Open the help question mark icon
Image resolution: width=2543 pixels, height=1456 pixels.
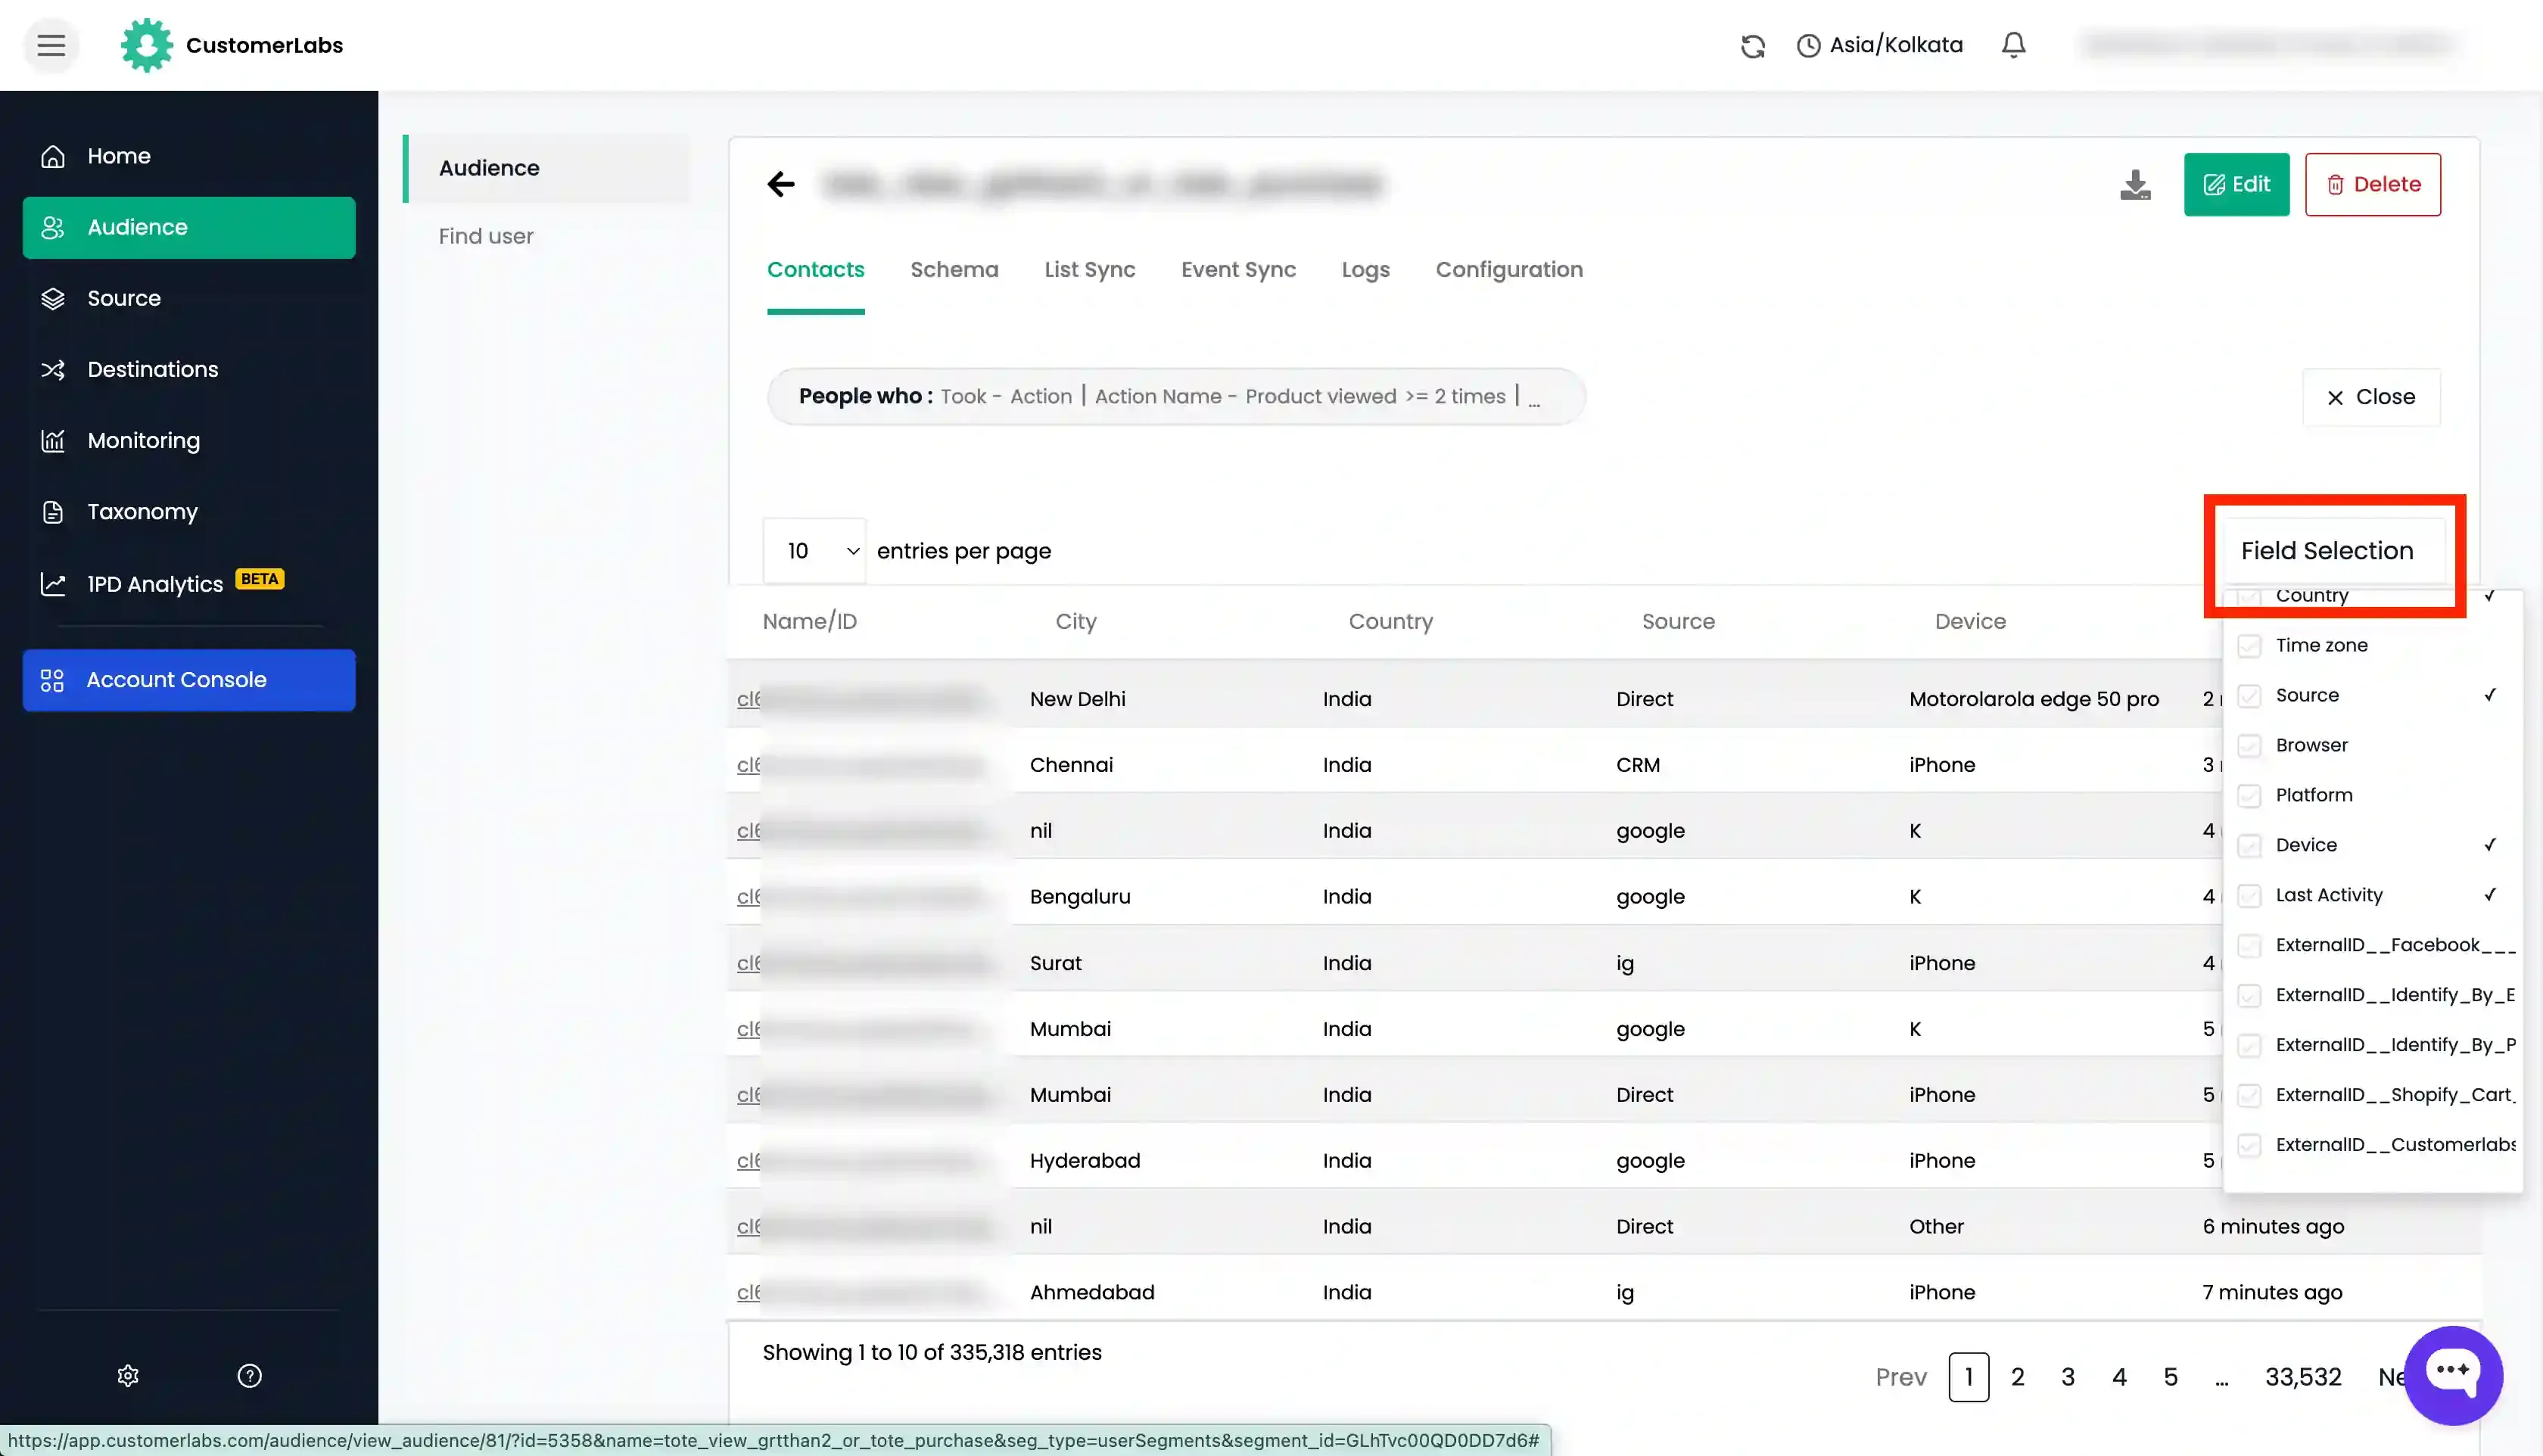pyautogui.click(x=249, y=1376)
